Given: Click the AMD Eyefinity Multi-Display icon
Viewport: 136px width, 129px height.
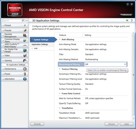Looking at the screenshot, I should (x=25, y=45).
